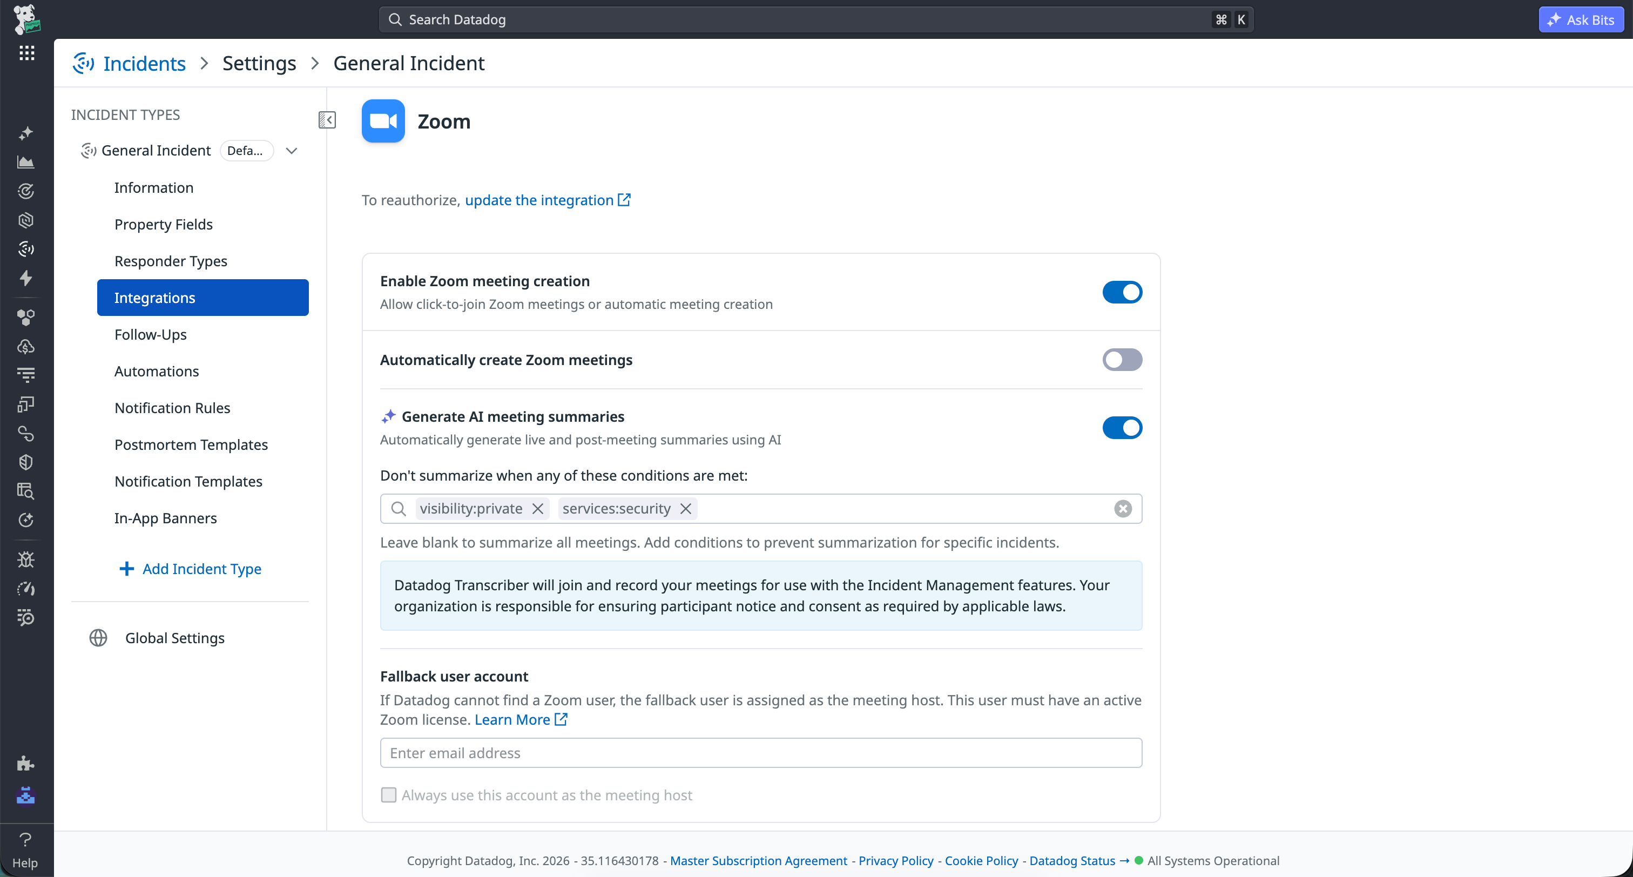Click the fallback email address field
The width and height of the screenshot is (1633, 877).
[761, 753]
